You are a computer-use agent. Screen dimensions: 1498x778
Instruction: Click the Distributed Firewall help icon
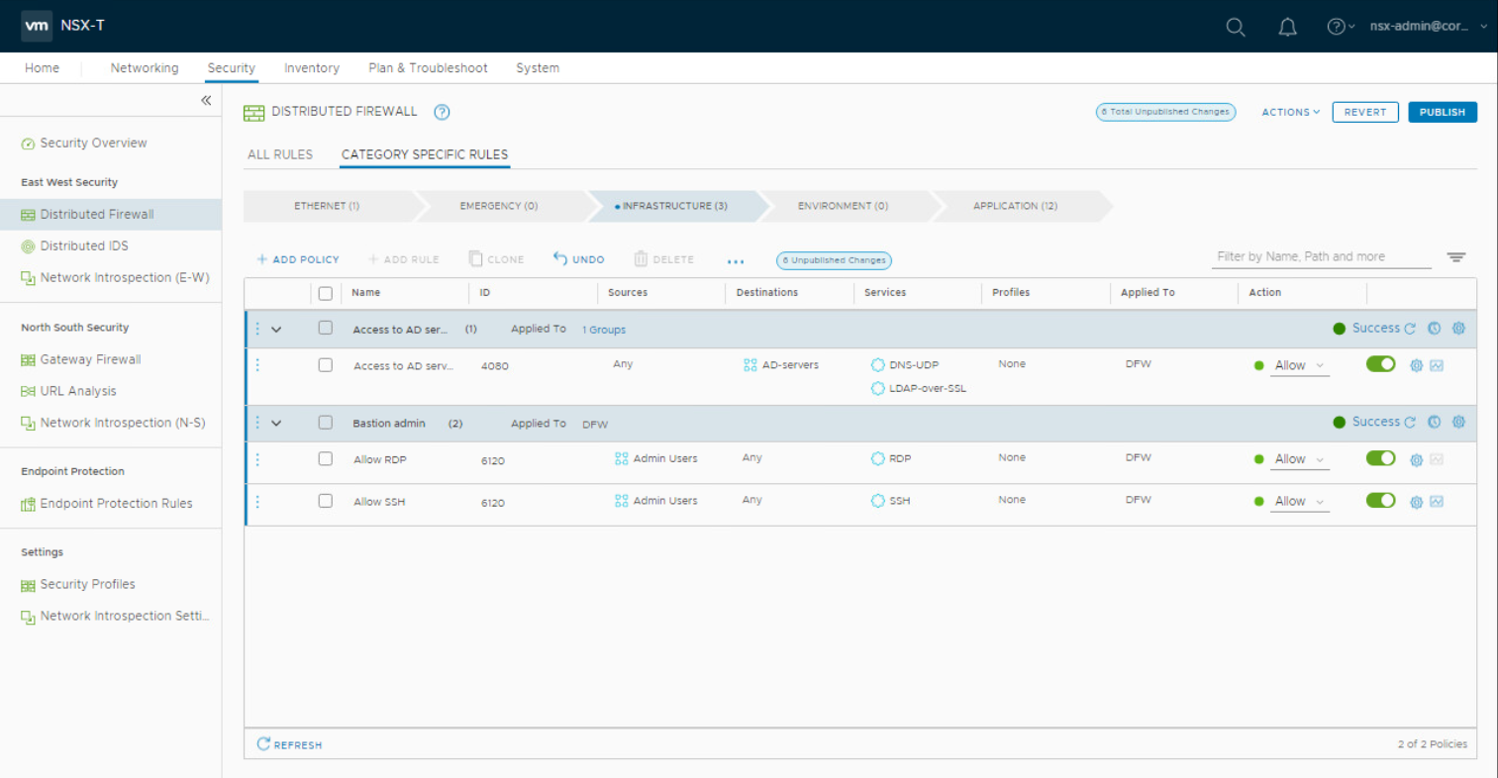(442, 112)
